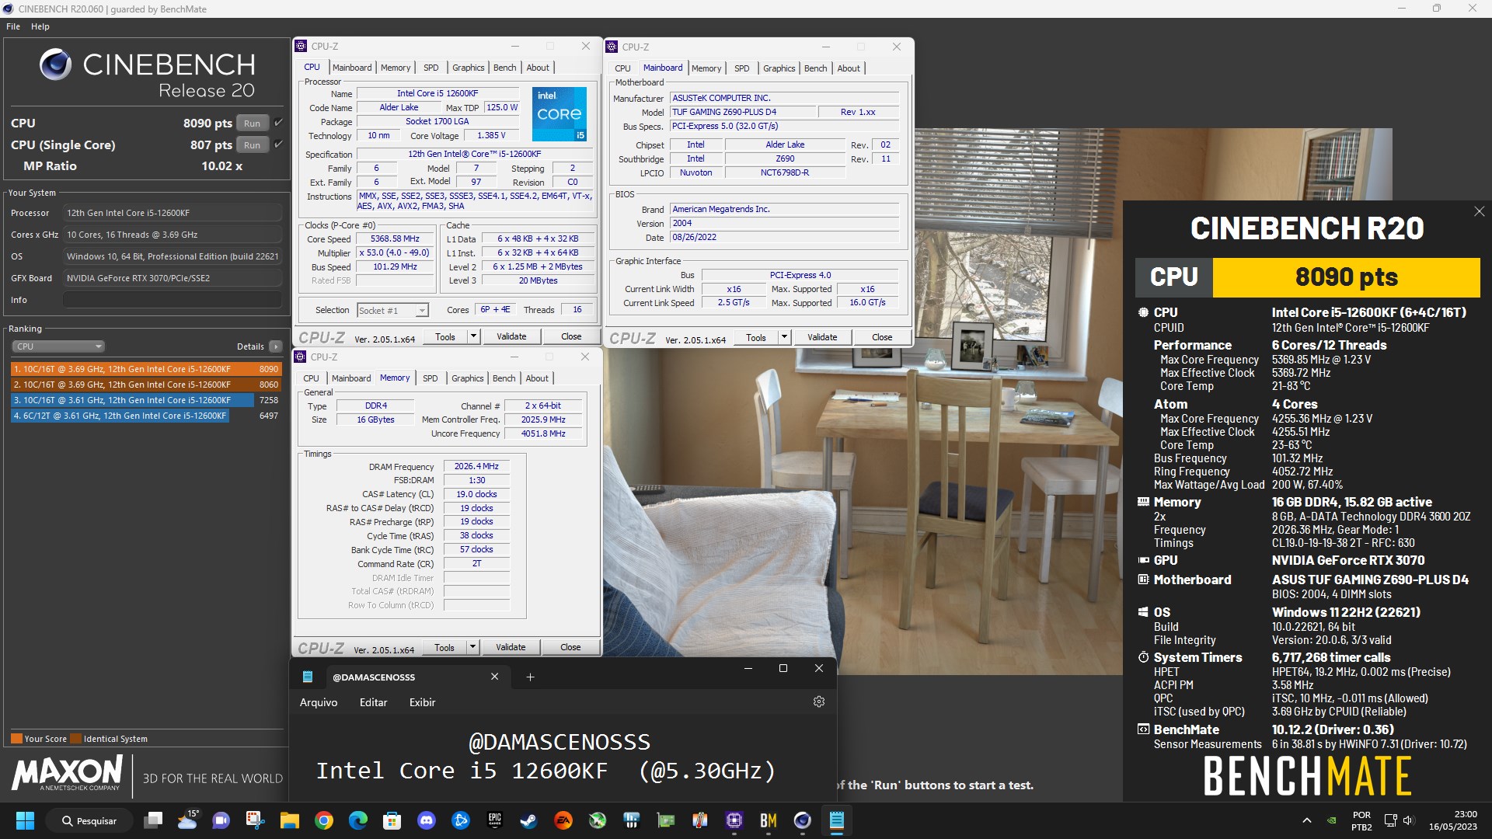Switch to Bench tab in CPU-Z CPU window

(505, 68)
